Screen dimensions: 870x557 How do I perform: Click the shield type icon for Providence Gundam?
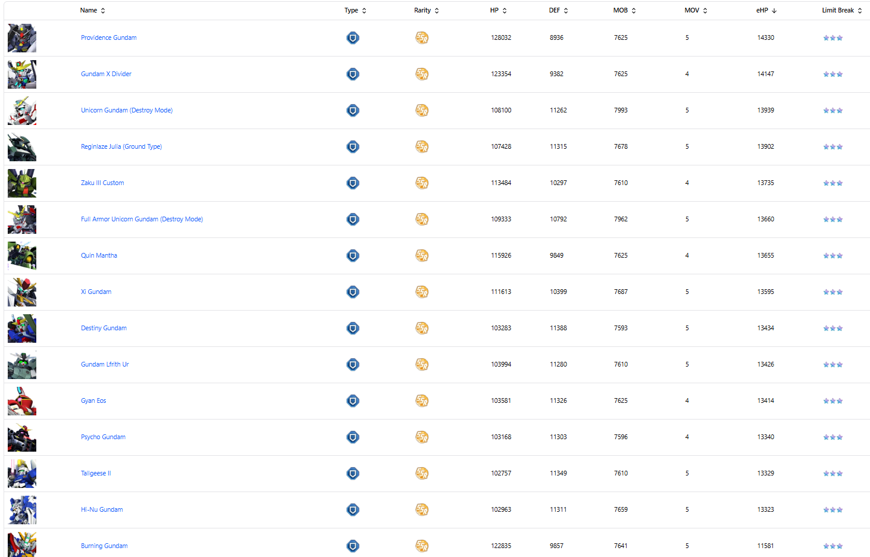pyautogui.click(x=353, y=38)
